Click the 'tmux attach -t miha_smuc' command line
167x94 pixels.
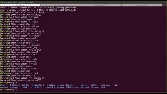tap(21, 50)
